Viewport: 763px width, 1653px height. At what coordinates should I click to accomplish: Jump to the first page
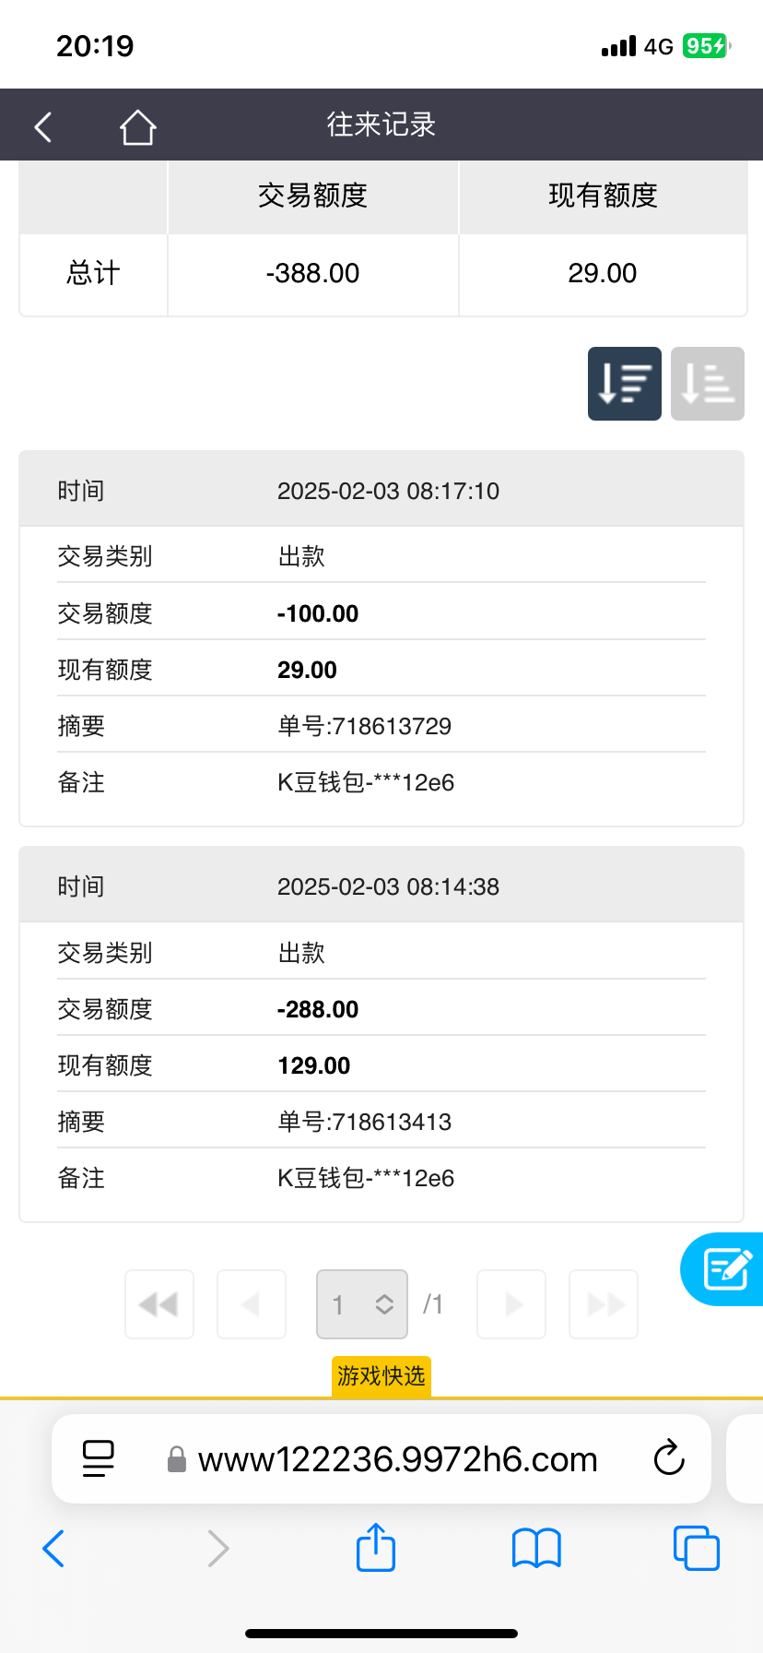pyautogui.click(x=159, y=1304)
